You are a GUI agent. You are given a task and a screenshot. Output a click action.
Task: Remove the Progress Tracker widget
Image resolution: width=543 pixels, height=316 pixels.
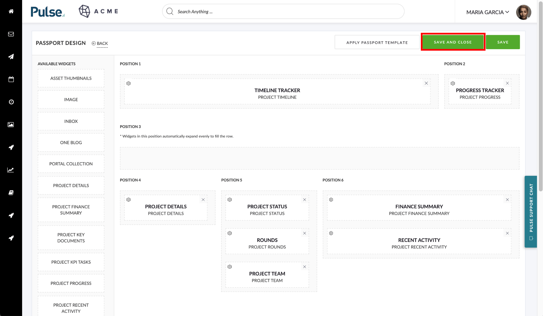[x=507, y=83]
